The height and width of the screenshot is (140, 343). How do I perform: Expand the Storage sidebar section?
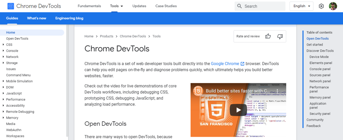pos(3,63)
